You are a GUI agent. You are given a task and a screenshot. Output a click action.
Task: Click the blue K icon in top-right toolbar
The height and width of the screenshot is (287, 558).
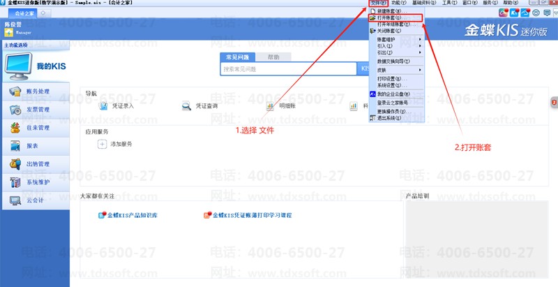pyautogui.click(x=514, y=13)
